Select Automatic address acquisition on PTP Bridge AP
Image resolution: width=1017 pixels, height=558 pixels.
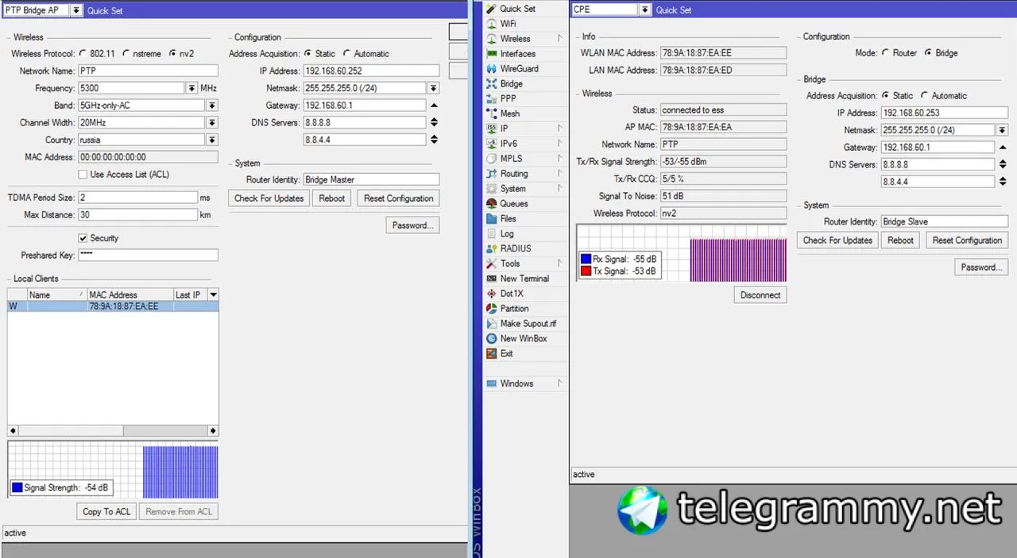346,54
